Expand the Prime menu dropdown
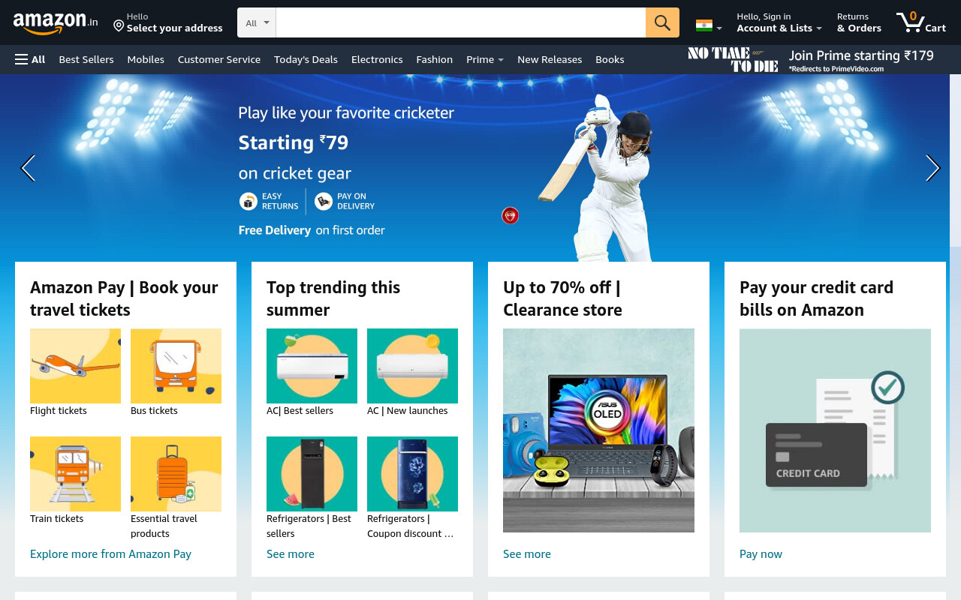The image size is (961, 600). click(485, 59)
